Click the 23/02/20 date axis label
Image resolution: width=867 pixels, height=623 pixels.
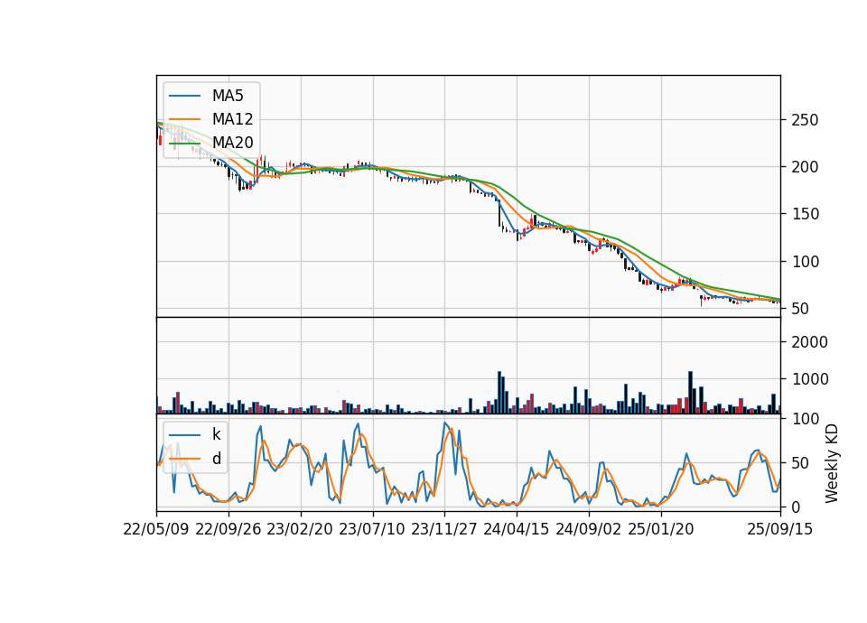coord(300,529)
